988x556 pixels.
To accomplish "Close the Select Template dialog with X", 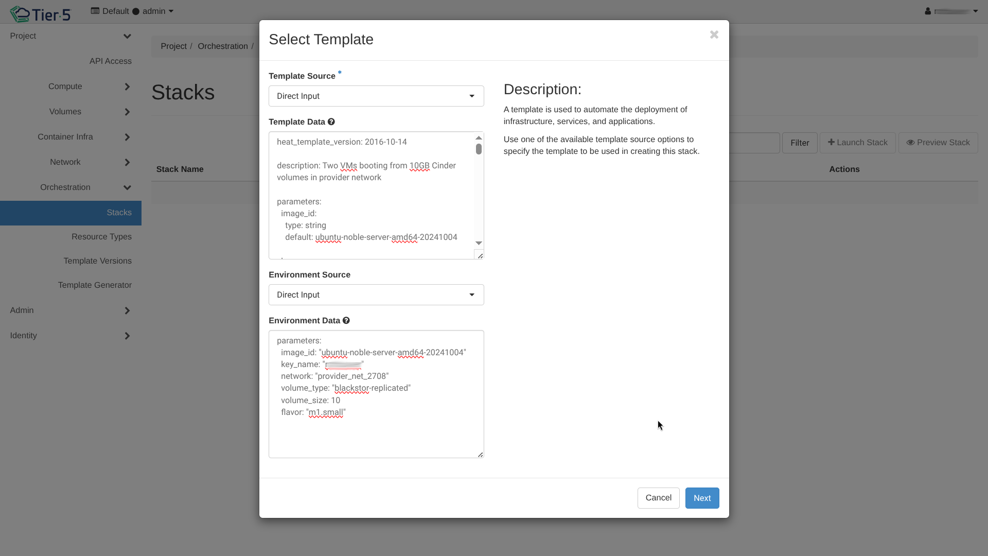I will [714, 34].
